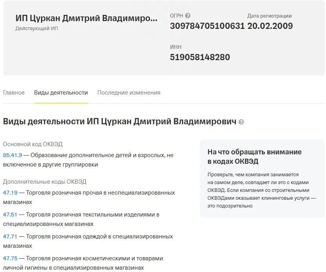Open OKVED code 47.71 link
Image resolution: width=326 pixels, height=272 pixels.
click(x=10, y=236)
